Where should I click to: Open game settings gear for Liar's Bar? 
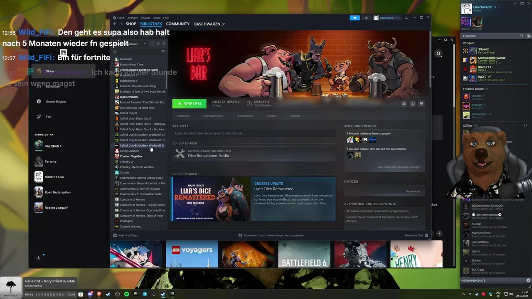(404, 104)
